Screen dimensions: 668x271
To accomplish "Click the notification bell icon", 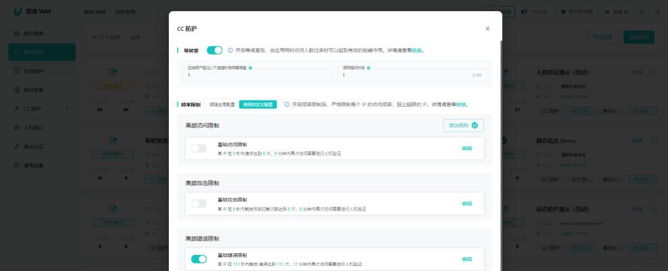I will click(x=642, y=12).
